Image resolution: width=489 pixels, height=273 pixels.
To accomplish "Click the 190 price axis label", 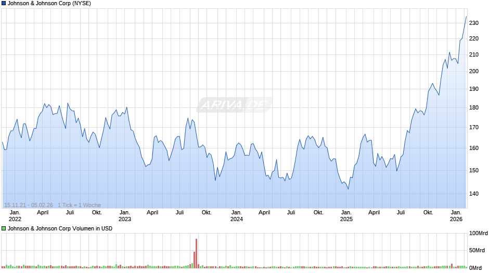I will 474,89.
